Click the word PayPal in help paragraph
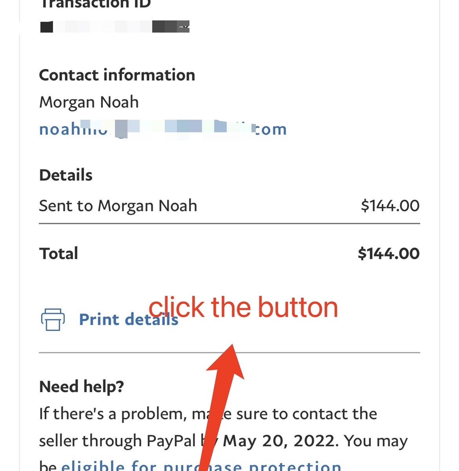459x471 pixels. 171,441
